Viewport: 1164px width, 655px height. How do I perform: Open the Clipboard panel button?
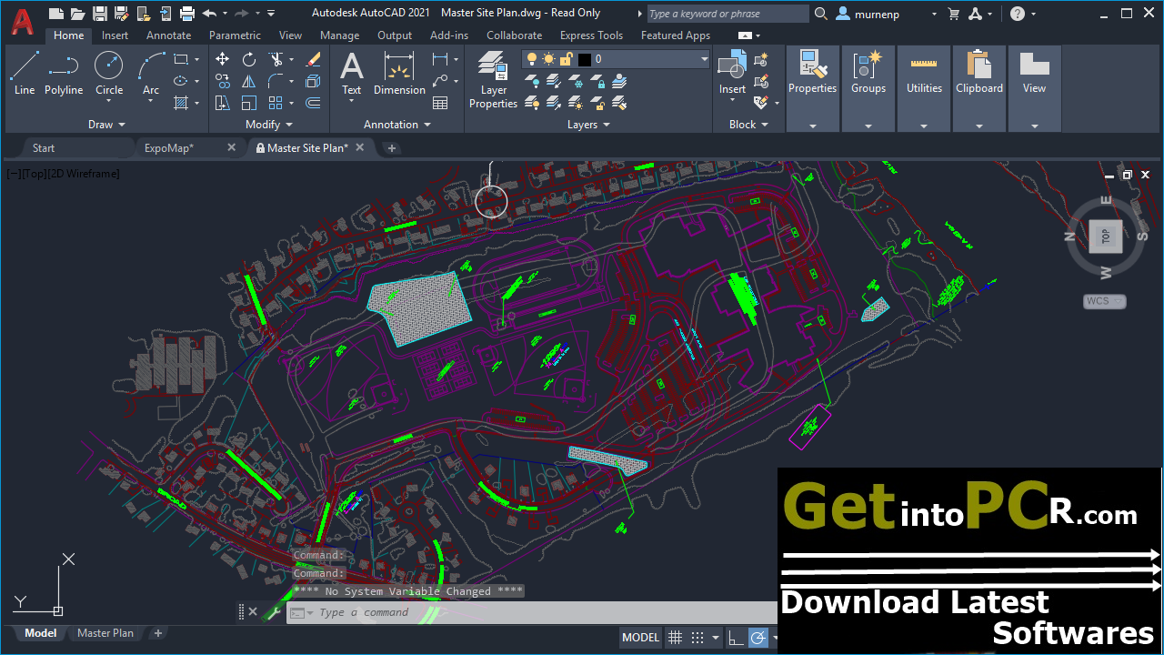[x=979, y=88]
